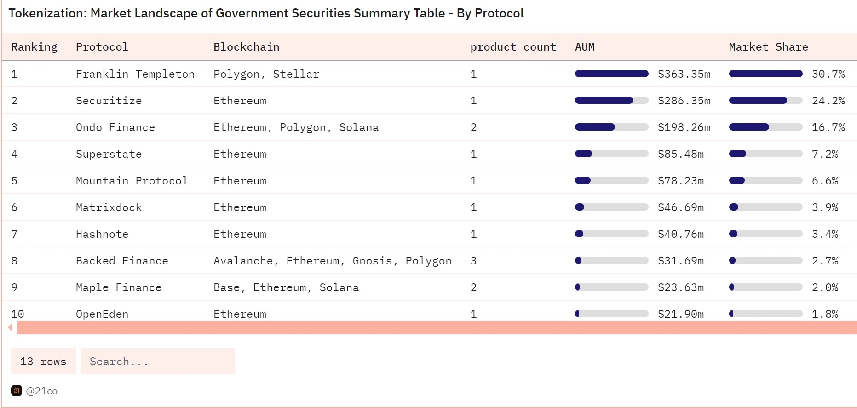Click the Mountain Protocol AUM value $78.23m

click(681, 181)
